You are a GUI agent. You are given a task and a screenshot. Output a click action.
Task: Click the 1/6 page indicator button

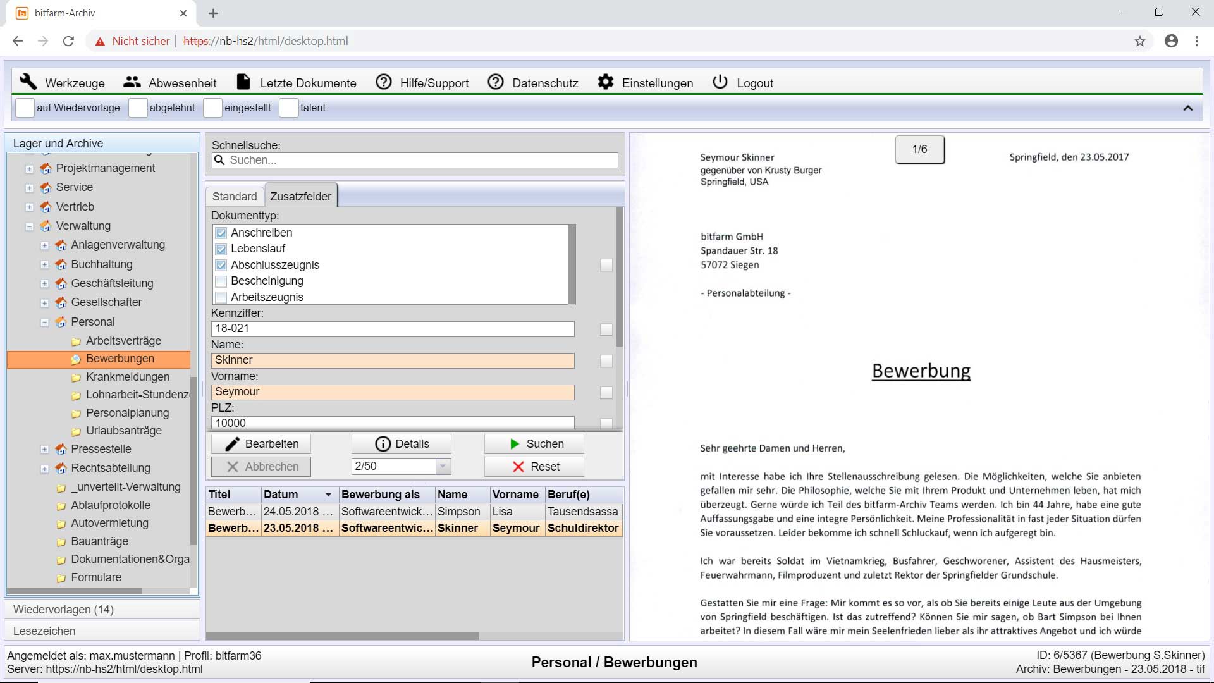[x=920, y=149]
